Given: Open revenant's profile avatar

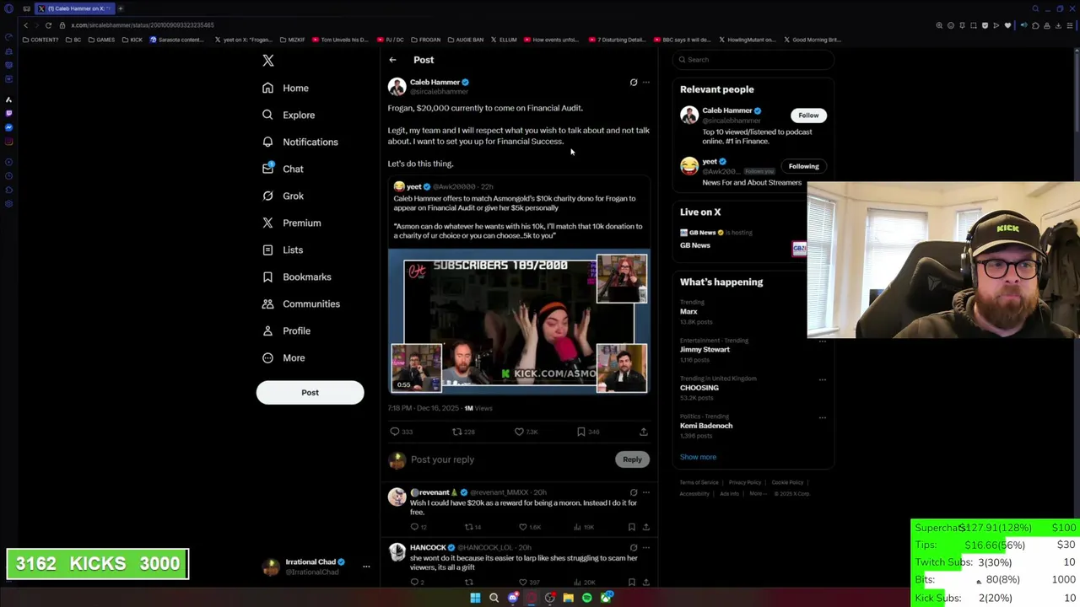Looking at the screenshot, I should [x=397, y=497].
